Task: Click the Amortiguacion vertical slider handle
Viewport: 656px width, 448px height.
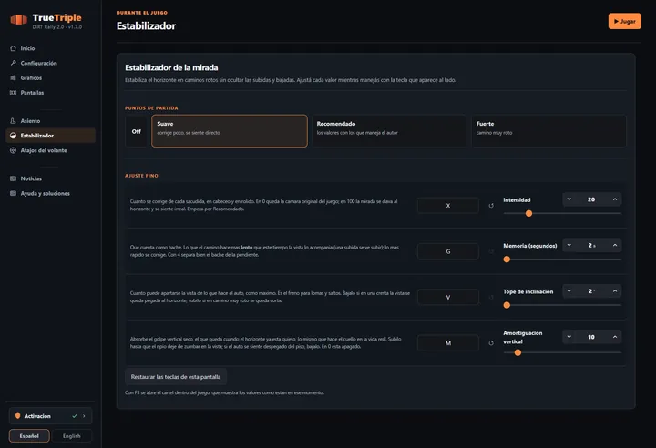Action: click(x=518, y=352)
